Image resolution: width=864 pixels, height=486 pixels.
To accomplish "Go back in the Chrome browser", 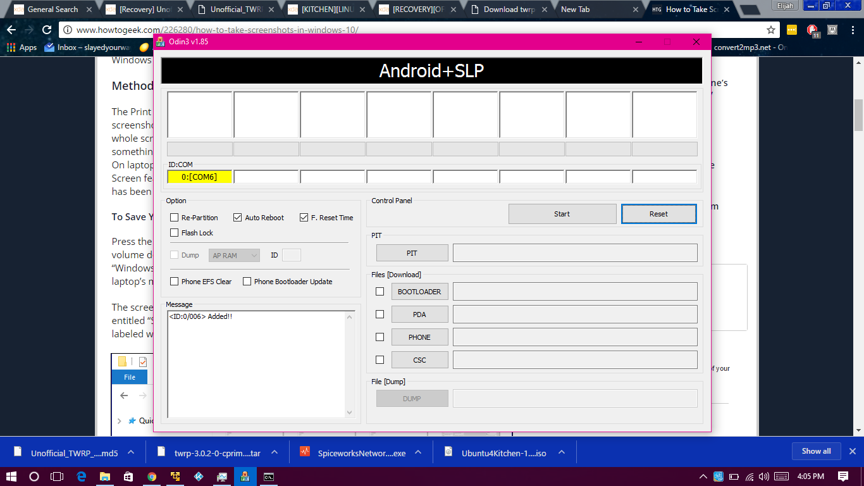I will 11,30.
